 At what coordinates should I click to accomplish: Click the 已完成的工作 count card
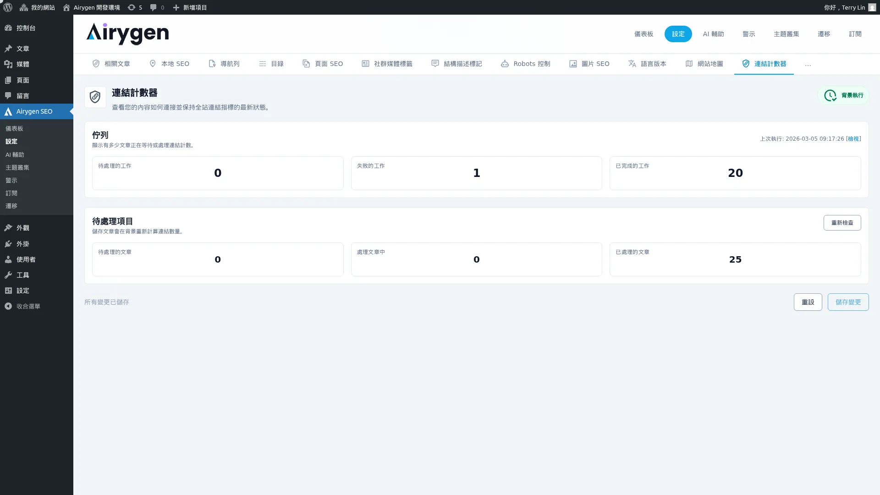tap(735, 173)
